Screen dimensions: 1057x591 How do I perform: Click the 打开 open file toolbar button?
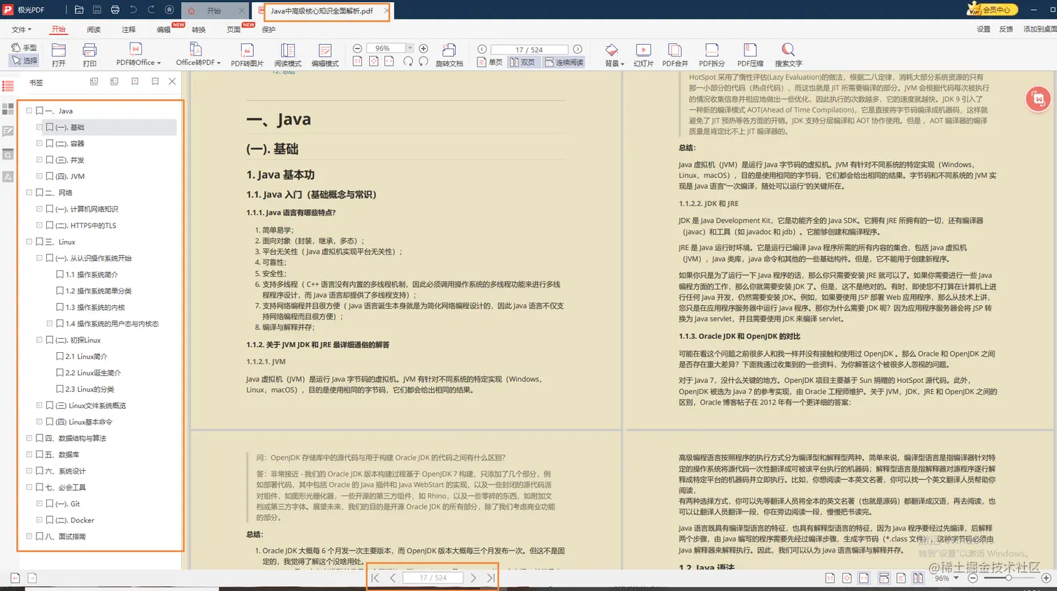point(59,54)
